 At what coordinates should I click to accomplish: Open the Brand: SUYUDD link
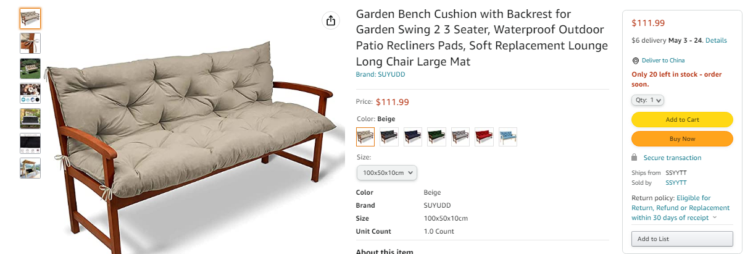point(380,75)
